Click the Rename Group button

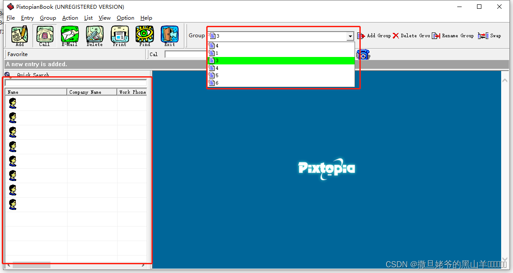[x=453, y=35]
